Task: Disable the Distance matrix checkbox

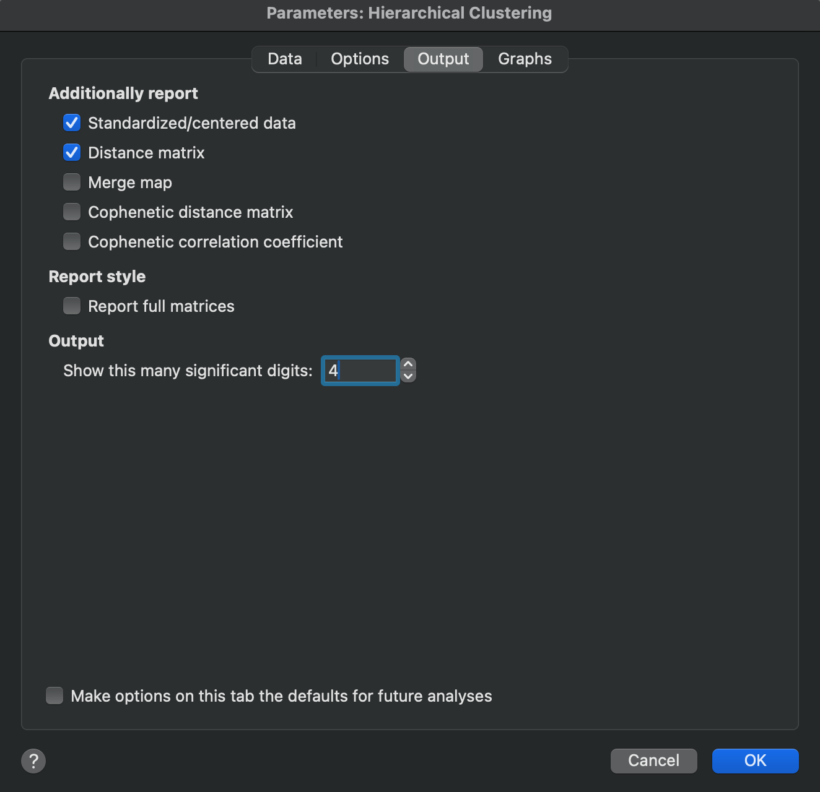Action: pos(72,153)
